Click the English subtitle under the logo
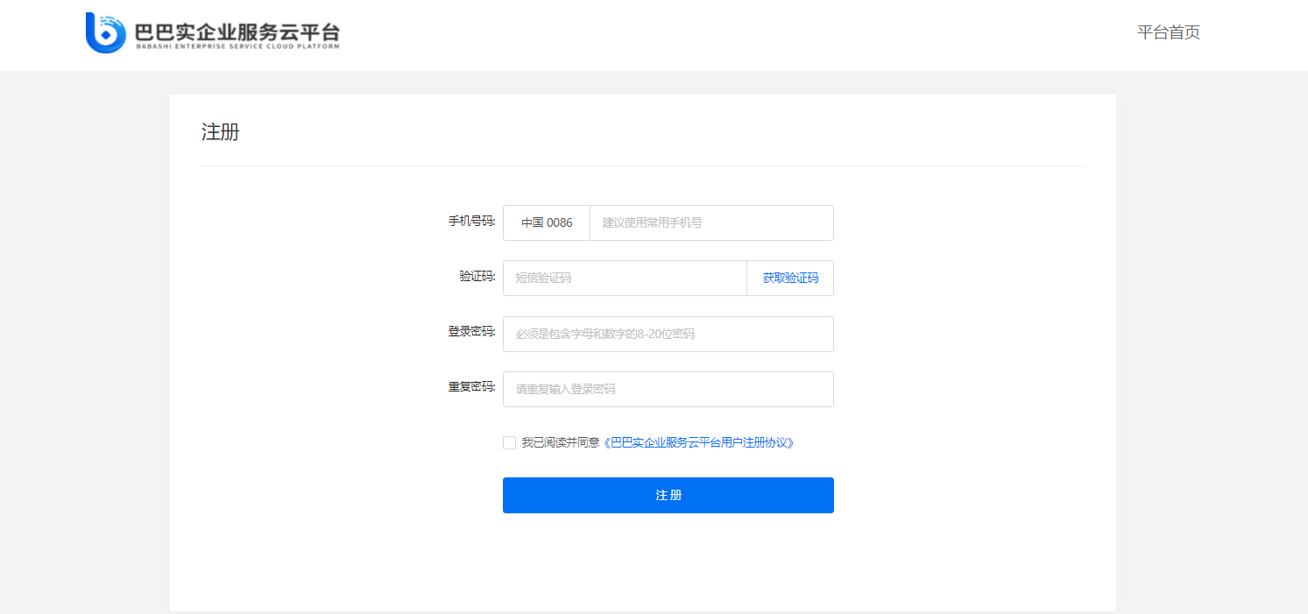Image resolution: width=1308 pixels, height=614 pixels. (237, 46)
